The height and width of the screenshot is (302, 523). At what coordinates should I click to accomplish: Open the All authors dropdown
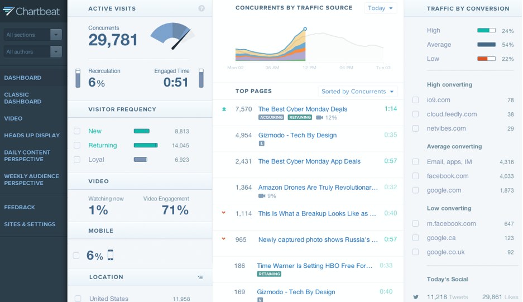(33, 52)
